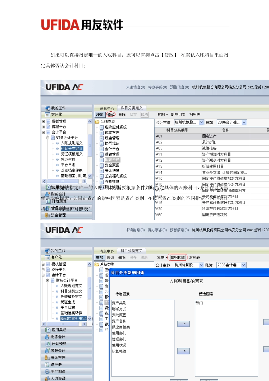Click circled 影响因素 button in second screenshot
The image size is (269, 381).
click(x=178, y=257)
